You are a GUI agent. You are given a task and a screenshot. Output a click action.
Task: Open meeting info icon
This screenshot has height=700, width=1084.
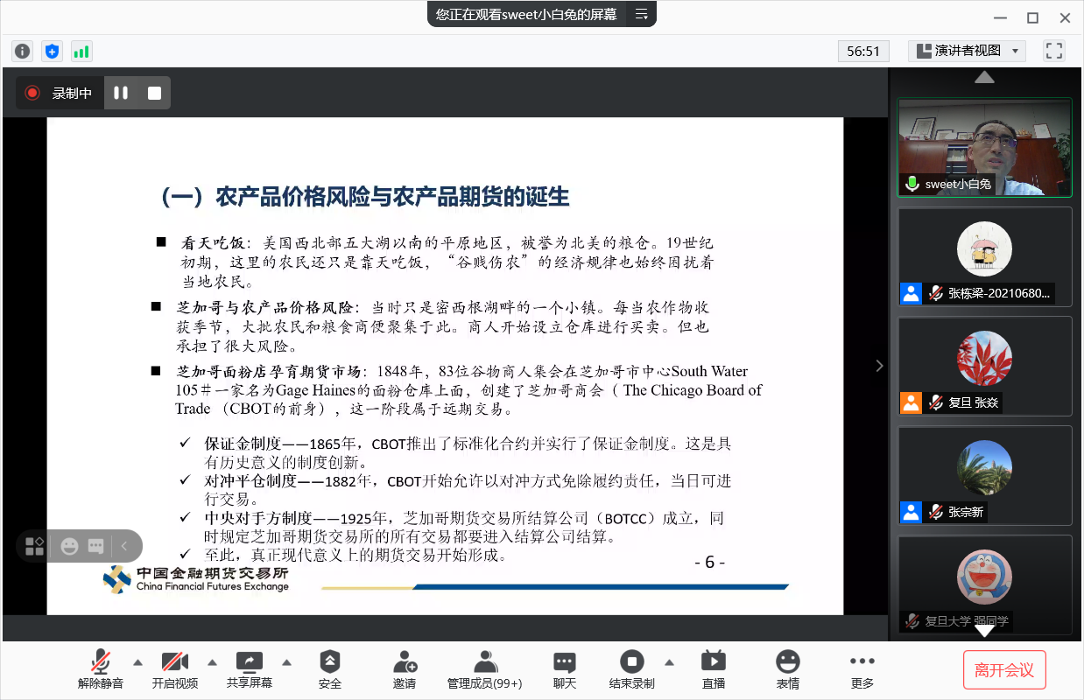23,51
